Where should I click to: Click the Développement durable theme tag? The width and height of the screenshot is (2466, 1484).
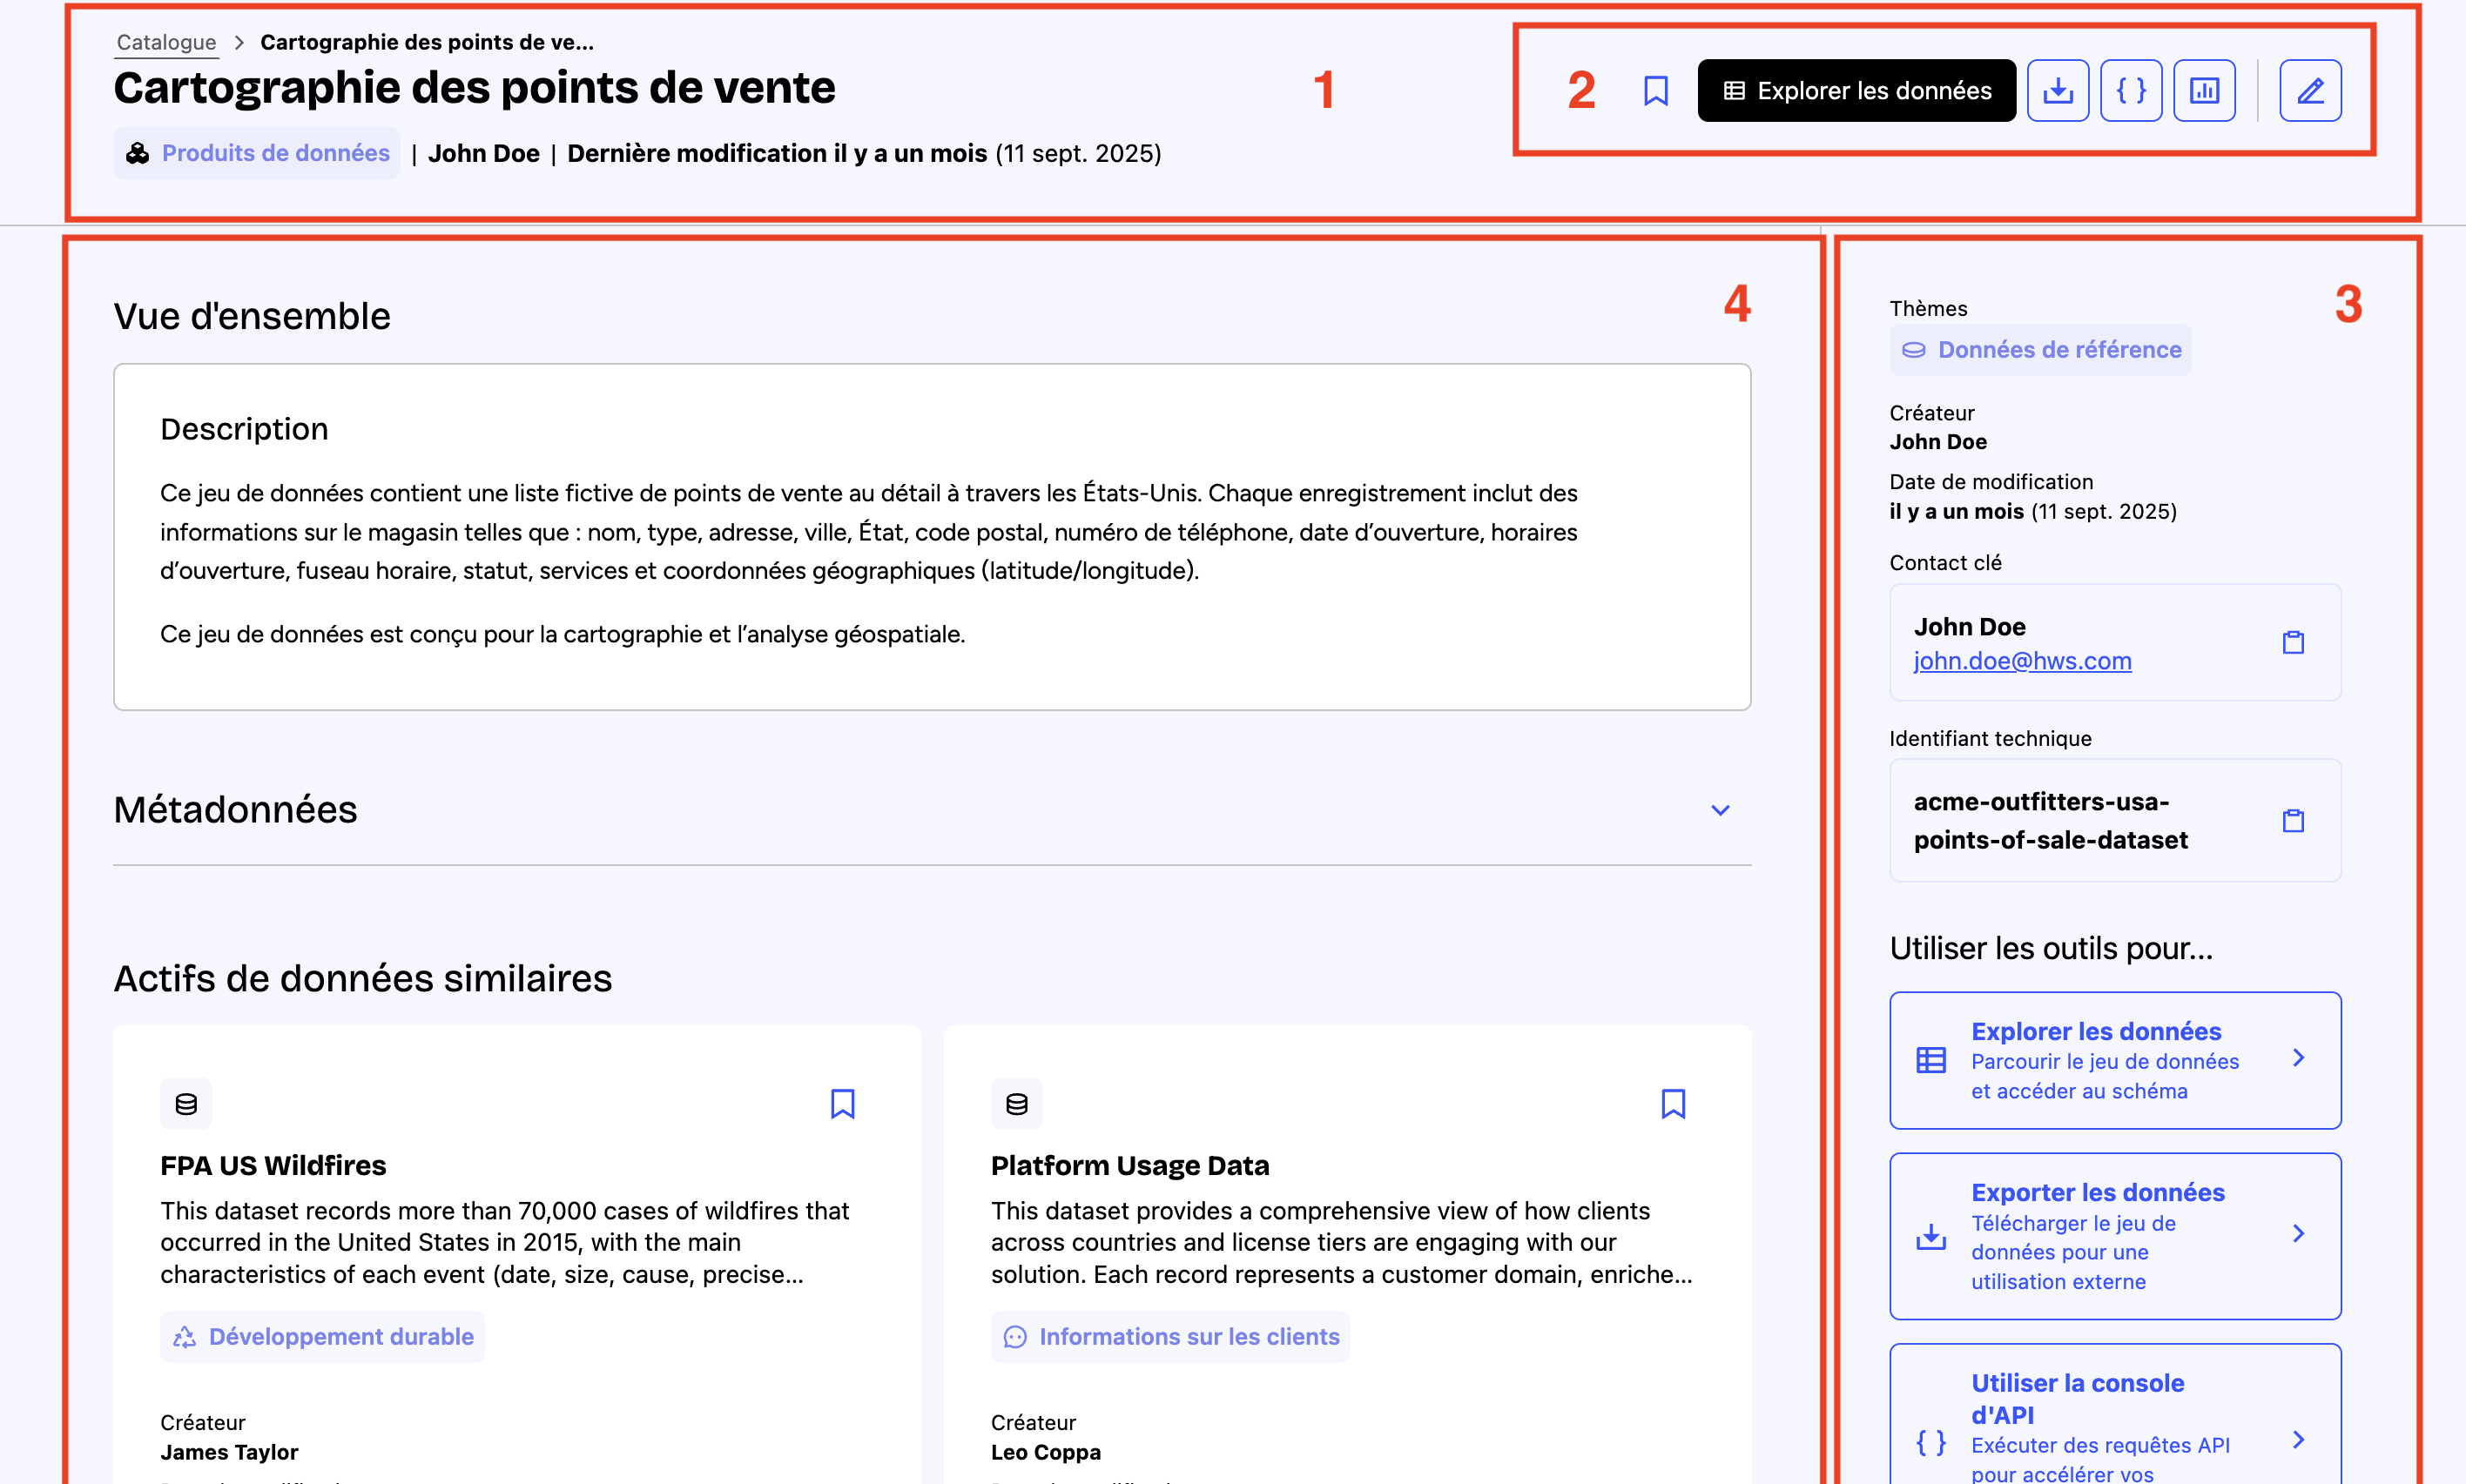tap(322, 1337)
